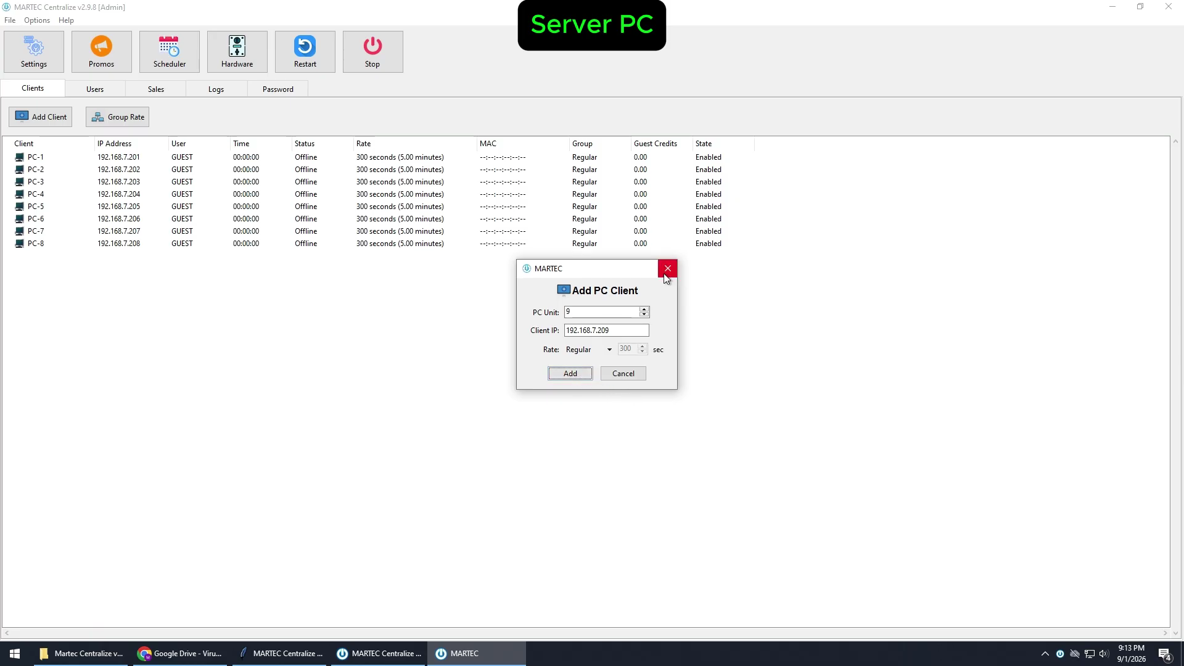Click the volume tray icon
The image size is (1184, 666).
tap(1104, 654)
